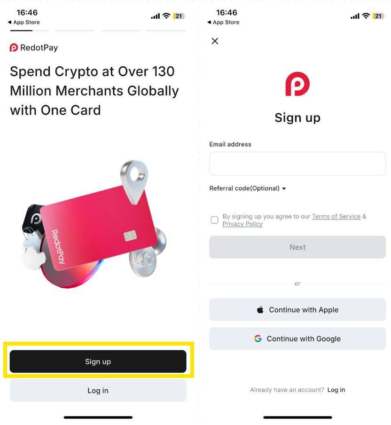Click the Email address input field
391x425 pixels.
click(297, 164)
